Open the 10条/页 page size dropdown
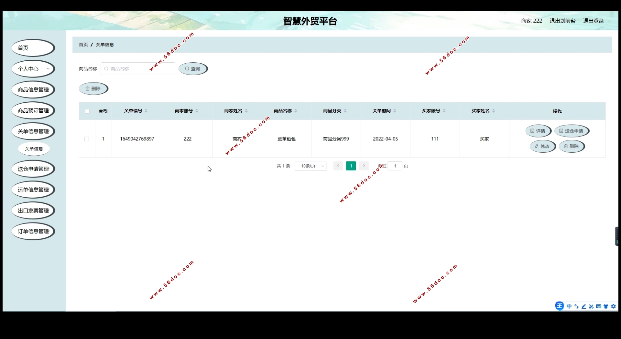Image resolution: width=621 pixels, height=339 pixels. click(311, 166)
